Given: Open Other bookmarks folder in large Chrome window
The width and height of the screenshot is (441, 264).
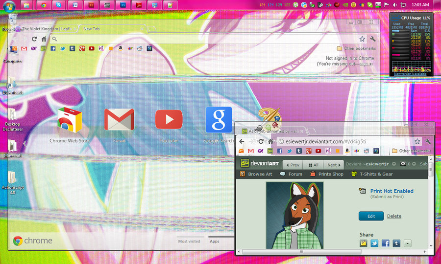Looking at the screenshot, I should point(356,48).
